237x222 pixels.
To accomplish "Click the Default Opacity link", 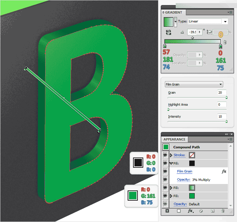I will 180,204.
